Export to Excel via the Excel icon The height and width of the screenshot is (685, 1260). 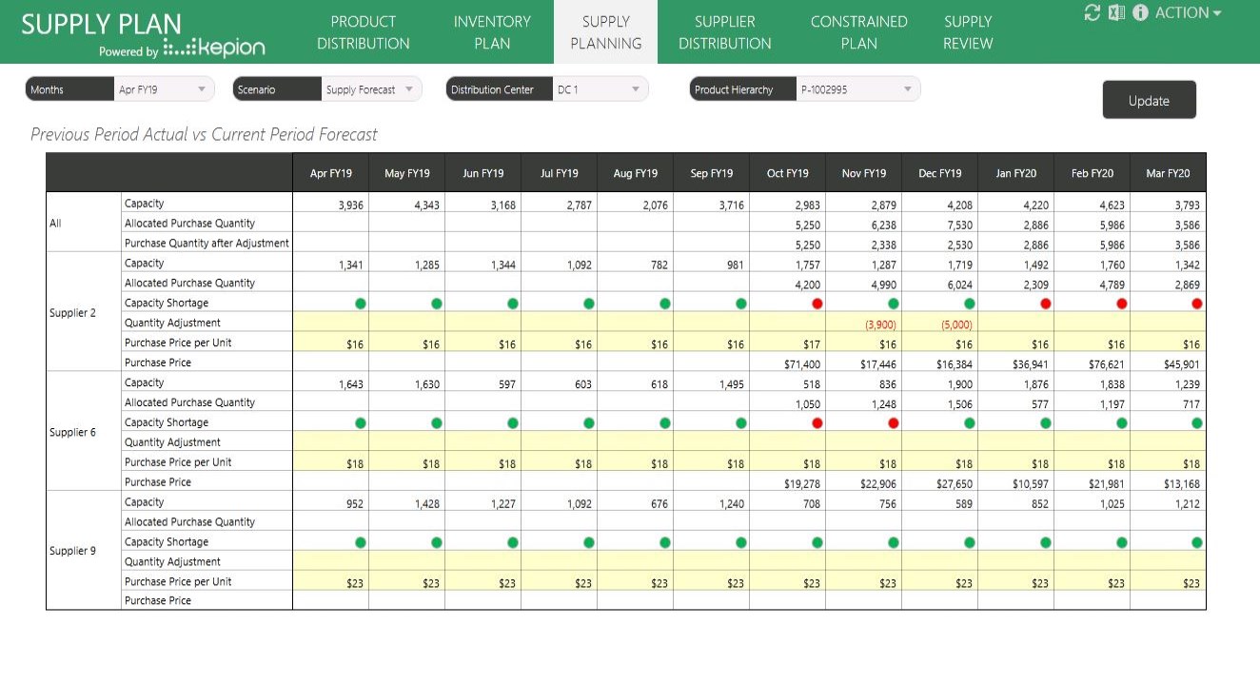(x=1116, y=12)
